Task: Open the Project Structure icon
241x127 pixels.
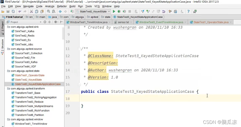Action: point(175,12)
